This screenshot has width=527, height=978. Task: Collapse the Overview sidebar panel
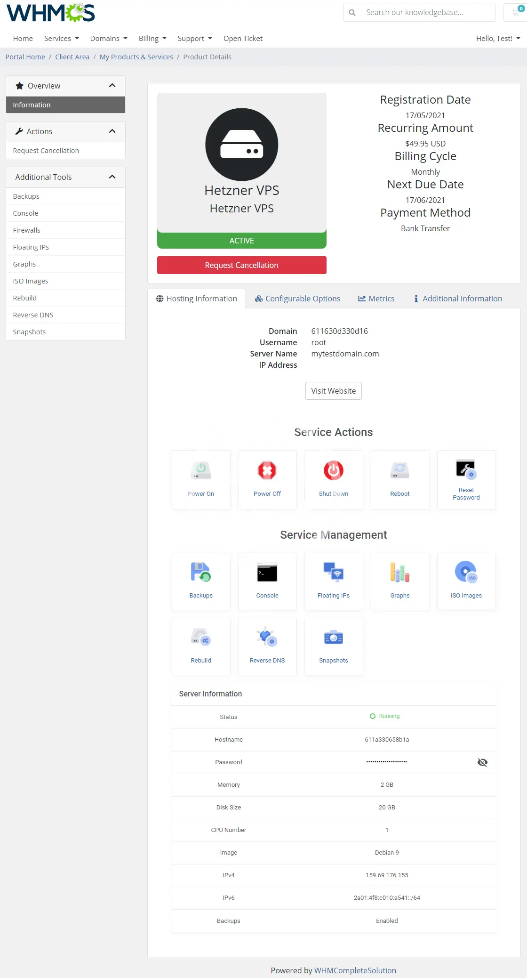click(x=112, y=86)
